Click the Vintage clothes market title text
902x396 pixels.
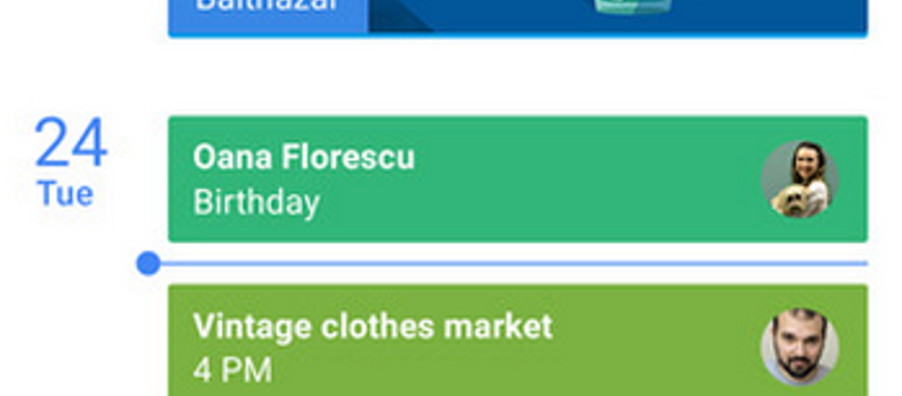click(373, 326)
